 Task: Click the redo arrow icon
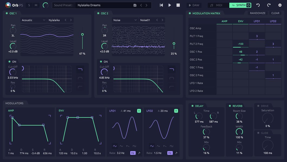[x=269, y=5]
